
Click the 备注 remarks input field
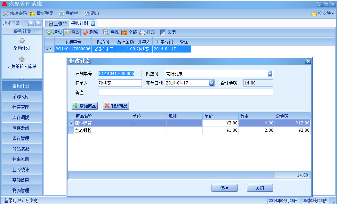185,92
